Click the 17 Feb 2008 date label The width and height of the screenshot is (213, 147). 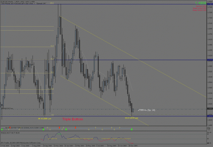pos(4,146)
